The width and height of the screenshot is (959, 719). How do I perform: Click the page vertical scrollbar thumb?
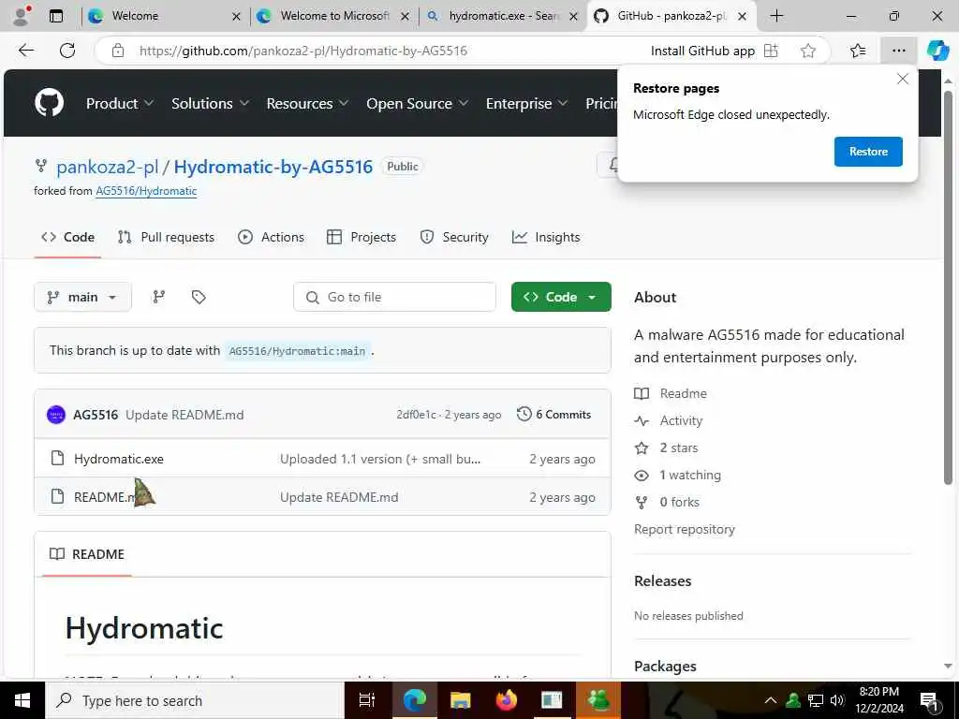point(948,287)
